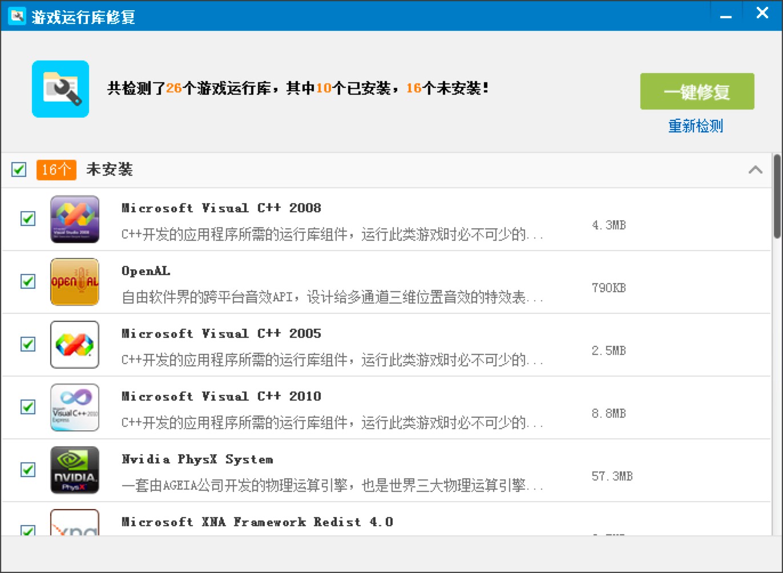
Task: Click the 一键修复 button
Action: click(697, 91)
